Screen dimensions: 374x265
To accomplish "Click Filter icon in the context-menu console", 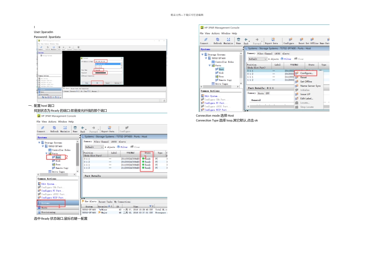I will tap(282, 58).
